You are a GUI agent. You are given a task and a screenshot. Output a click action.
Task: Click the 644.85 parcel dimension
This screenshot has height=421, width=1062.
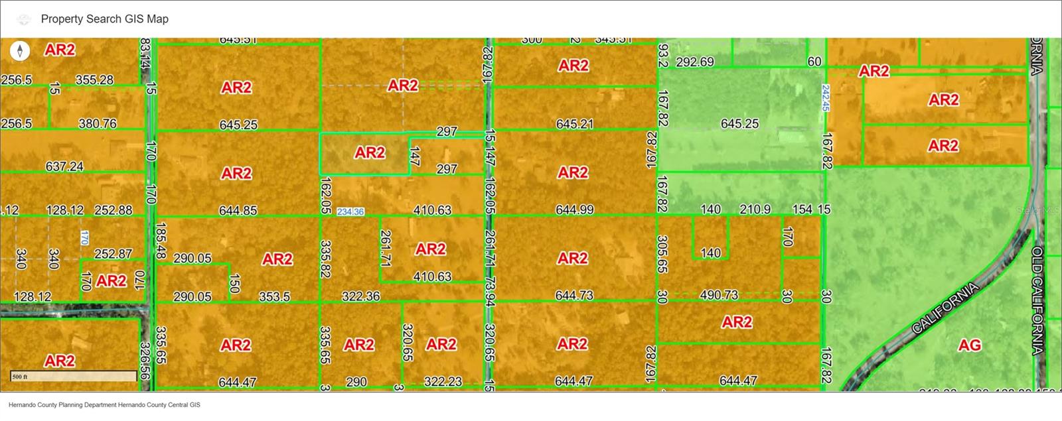click(x=238, y=211)
